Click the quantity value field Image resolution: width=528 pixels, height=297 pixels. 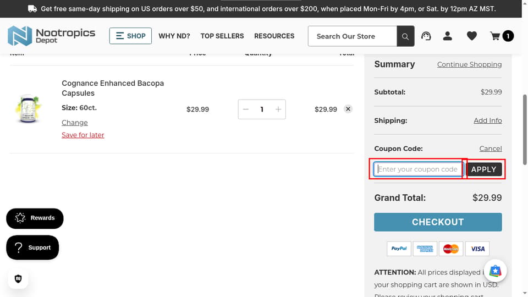coord(262,109)
